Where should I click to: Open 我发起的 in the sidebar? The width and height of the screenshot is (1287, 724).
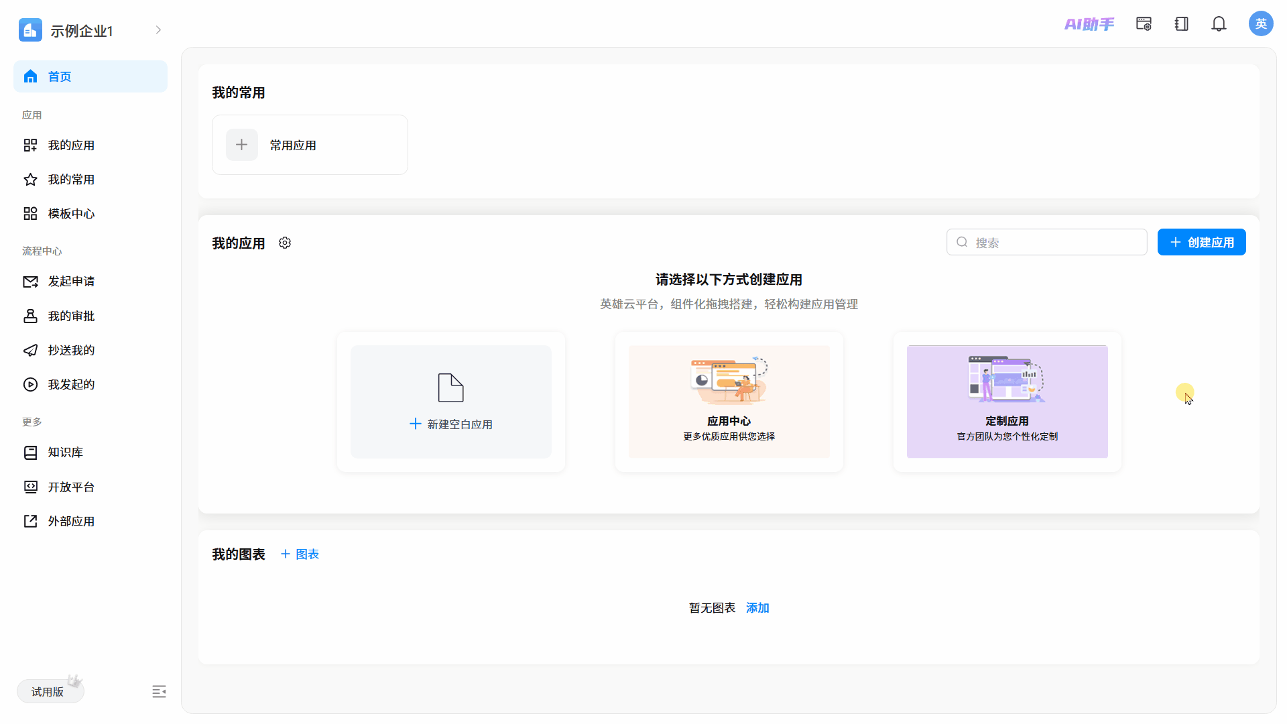[x=90, y=385]
